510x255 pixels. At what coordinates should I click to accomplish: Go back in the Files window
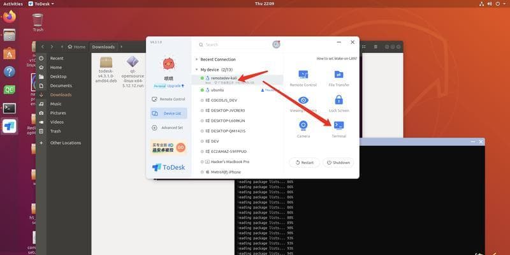pos(42,47)
